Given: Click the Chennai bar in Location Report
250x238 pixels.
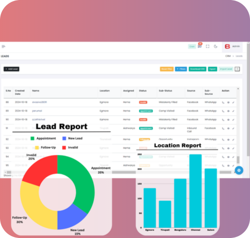Looking at the screenshot, I should (195, 191).
